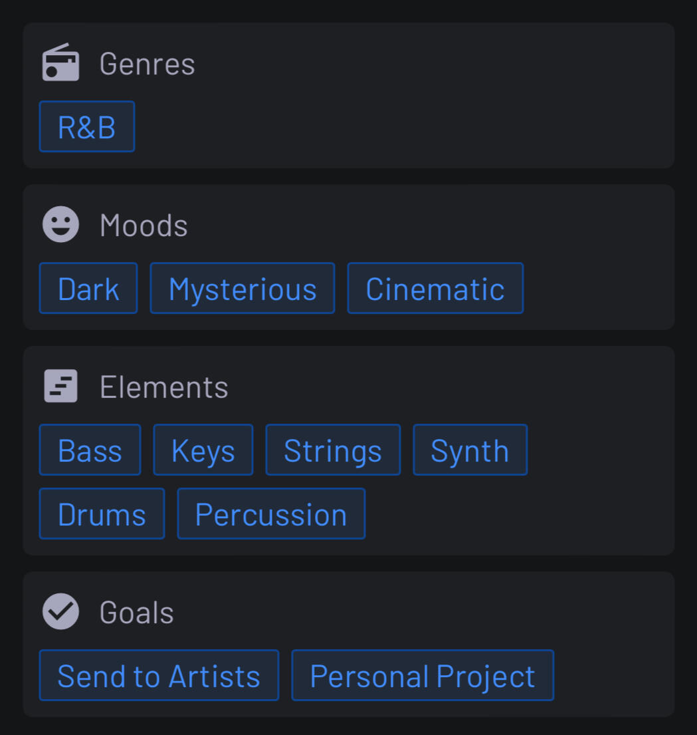
Task: Click the Elements section icon
Action: click(x=60, y=386)
